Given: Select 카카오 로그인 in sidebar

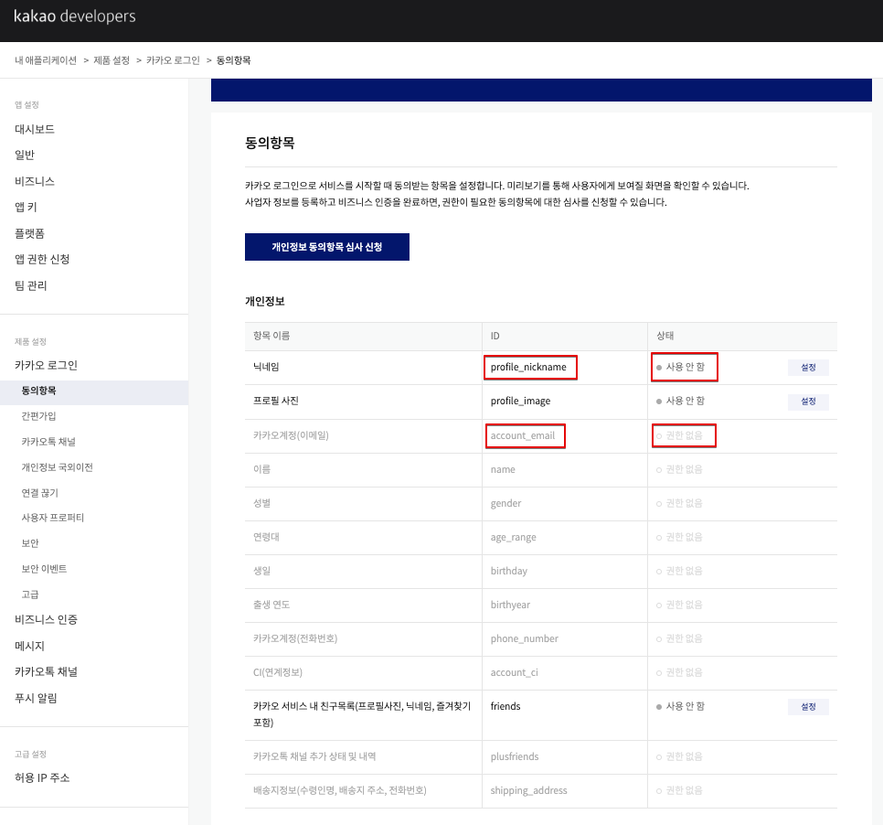Looking at the screenshot, I should click(x=47, y=365).
